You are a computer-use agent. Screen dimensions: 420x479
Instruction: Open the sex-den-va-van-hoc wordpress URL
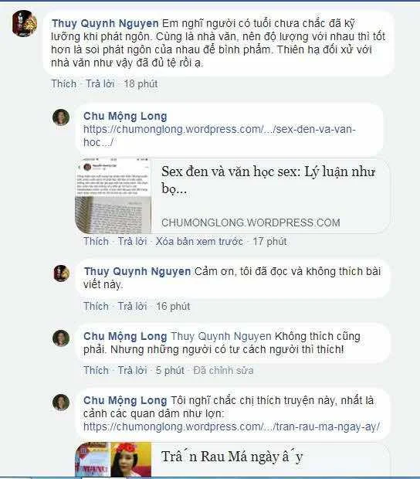click(219, 136)
